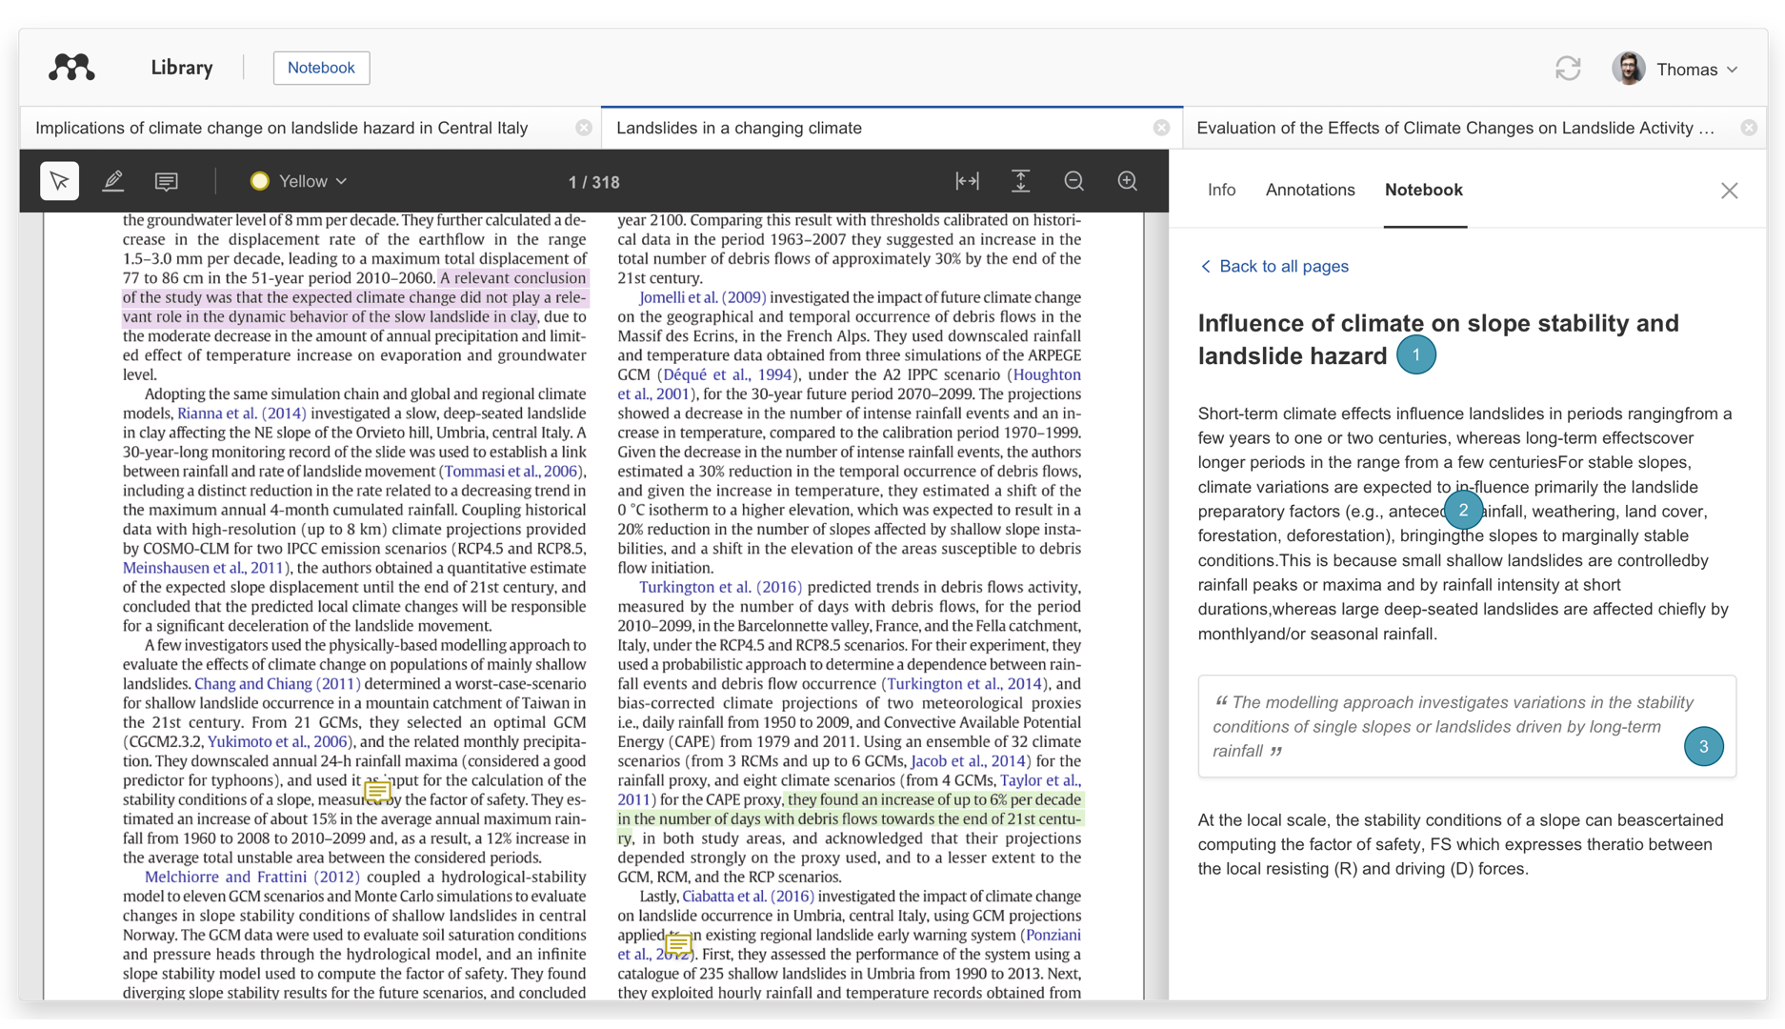Select the sticky note comment tool
Viewport: 1785px width, 1029px height.
pyautogui.click(x=167, y=181)
